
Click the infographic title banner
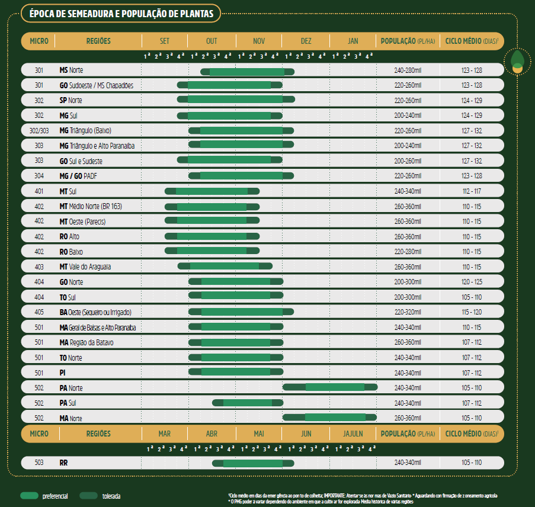click(121, 13)
